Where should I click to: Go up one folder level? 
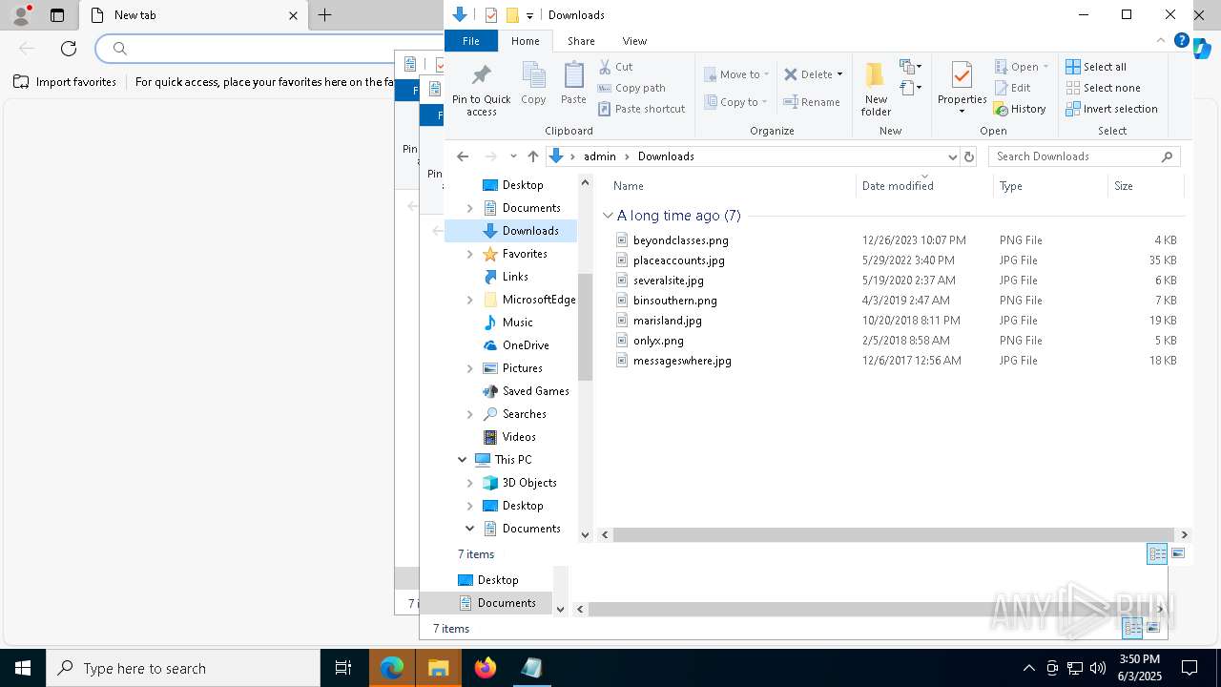point(533,156)
